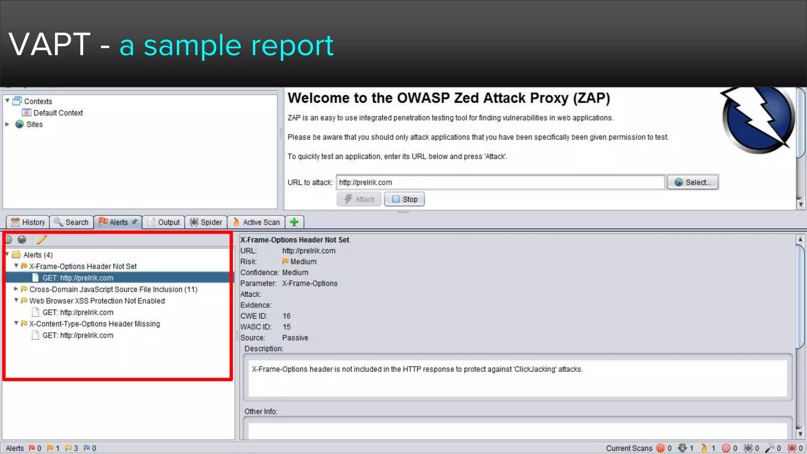Expand Cross-Domain JavaScript Source File Inclusion
This screenshot has width=807, height=454.
click(16, 289)
